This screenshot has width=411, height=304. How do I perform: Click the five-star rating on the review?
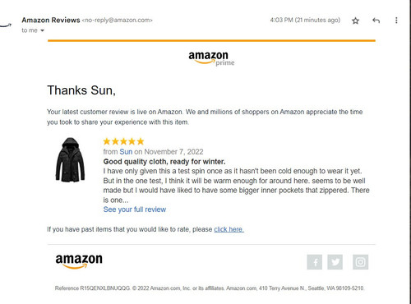pos(123,141)
